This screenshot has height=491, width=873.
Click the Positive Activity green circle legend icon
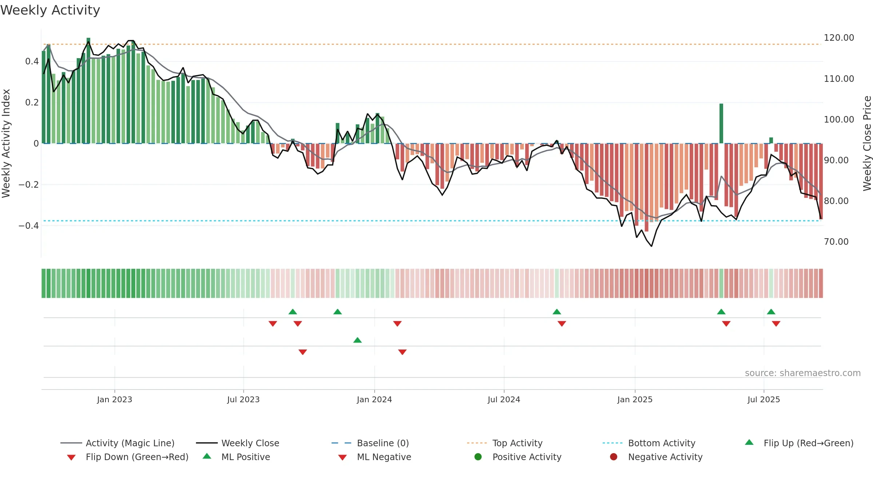(478, 457)
